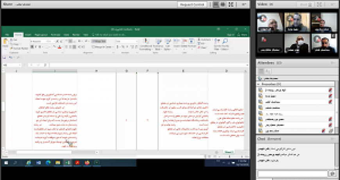340x180 pixels.
Task: Expand the Name Box dropdown
Action: 20,65
